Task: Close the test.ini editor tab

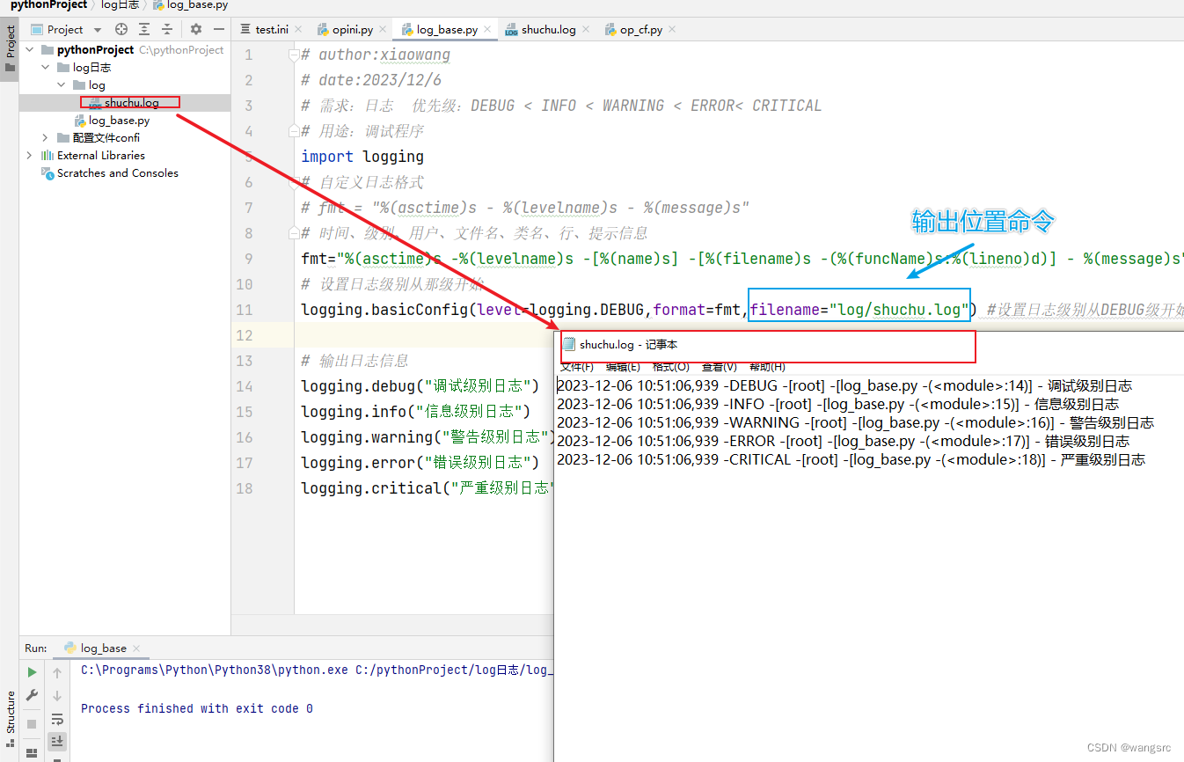Action: pyautogui.click(x=297, y=29)
